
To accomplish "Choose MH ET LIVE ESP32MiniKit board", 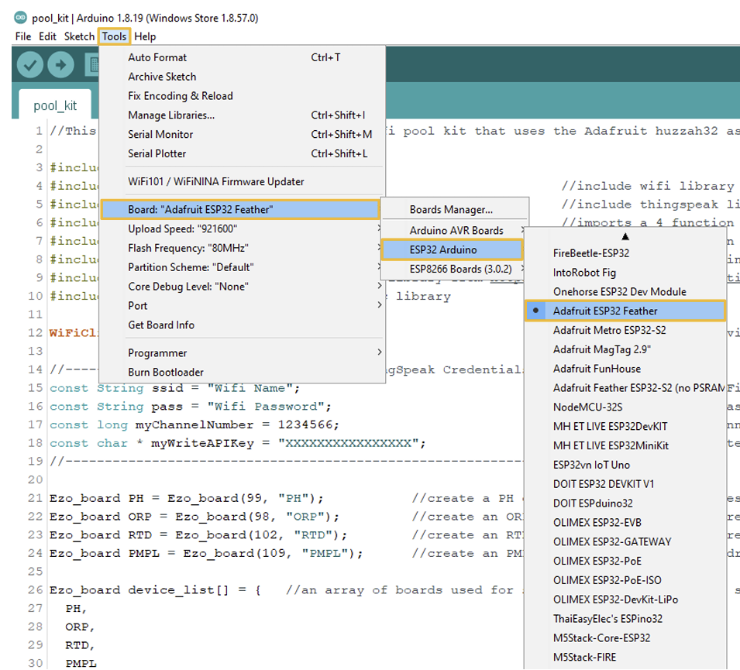I will 625,445.
